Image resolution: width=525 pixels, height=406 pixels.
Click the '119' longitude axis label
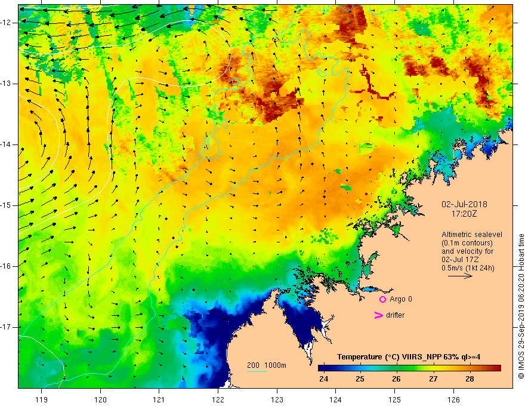(x=42, y=399)
